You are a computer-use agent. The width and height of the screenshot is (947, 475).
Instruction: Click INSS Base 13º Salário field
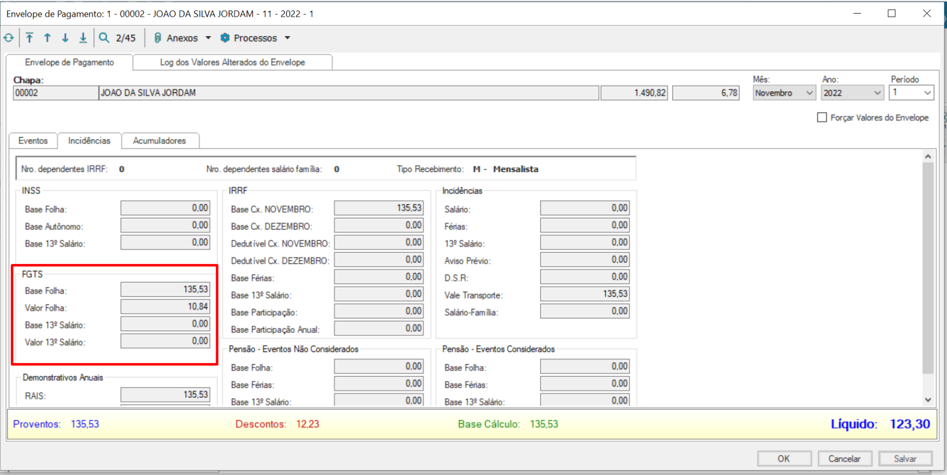pos(165,243)
